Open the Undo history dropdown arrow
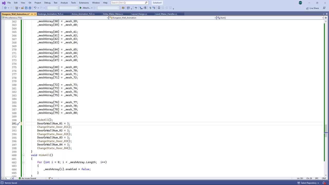 click(38, 8)
